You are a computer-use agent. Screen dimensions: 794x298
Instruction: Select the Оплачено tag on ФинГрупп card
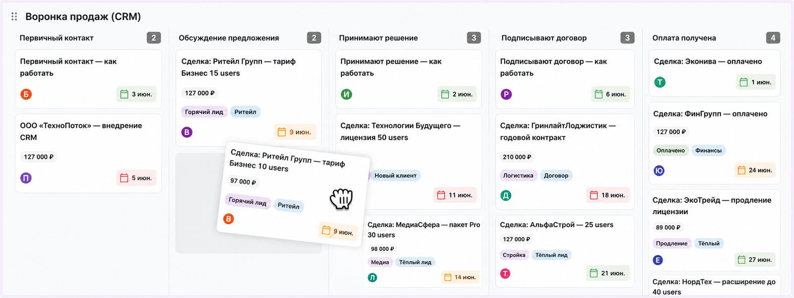[670, 150]
